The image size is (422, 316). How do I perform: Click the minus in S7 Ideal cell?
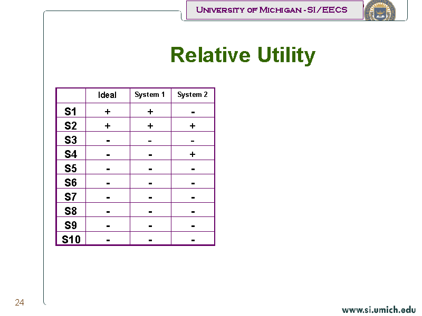108,198
